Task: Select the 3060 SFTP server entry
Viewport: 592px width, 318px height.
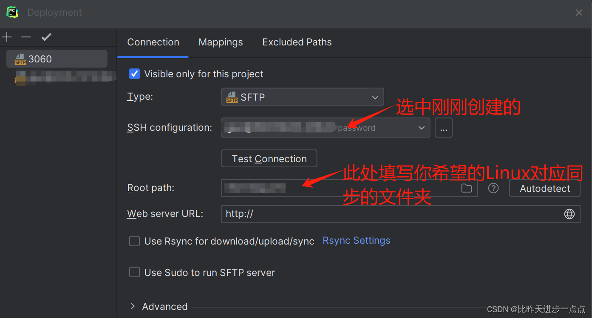Action: (57, 59)
